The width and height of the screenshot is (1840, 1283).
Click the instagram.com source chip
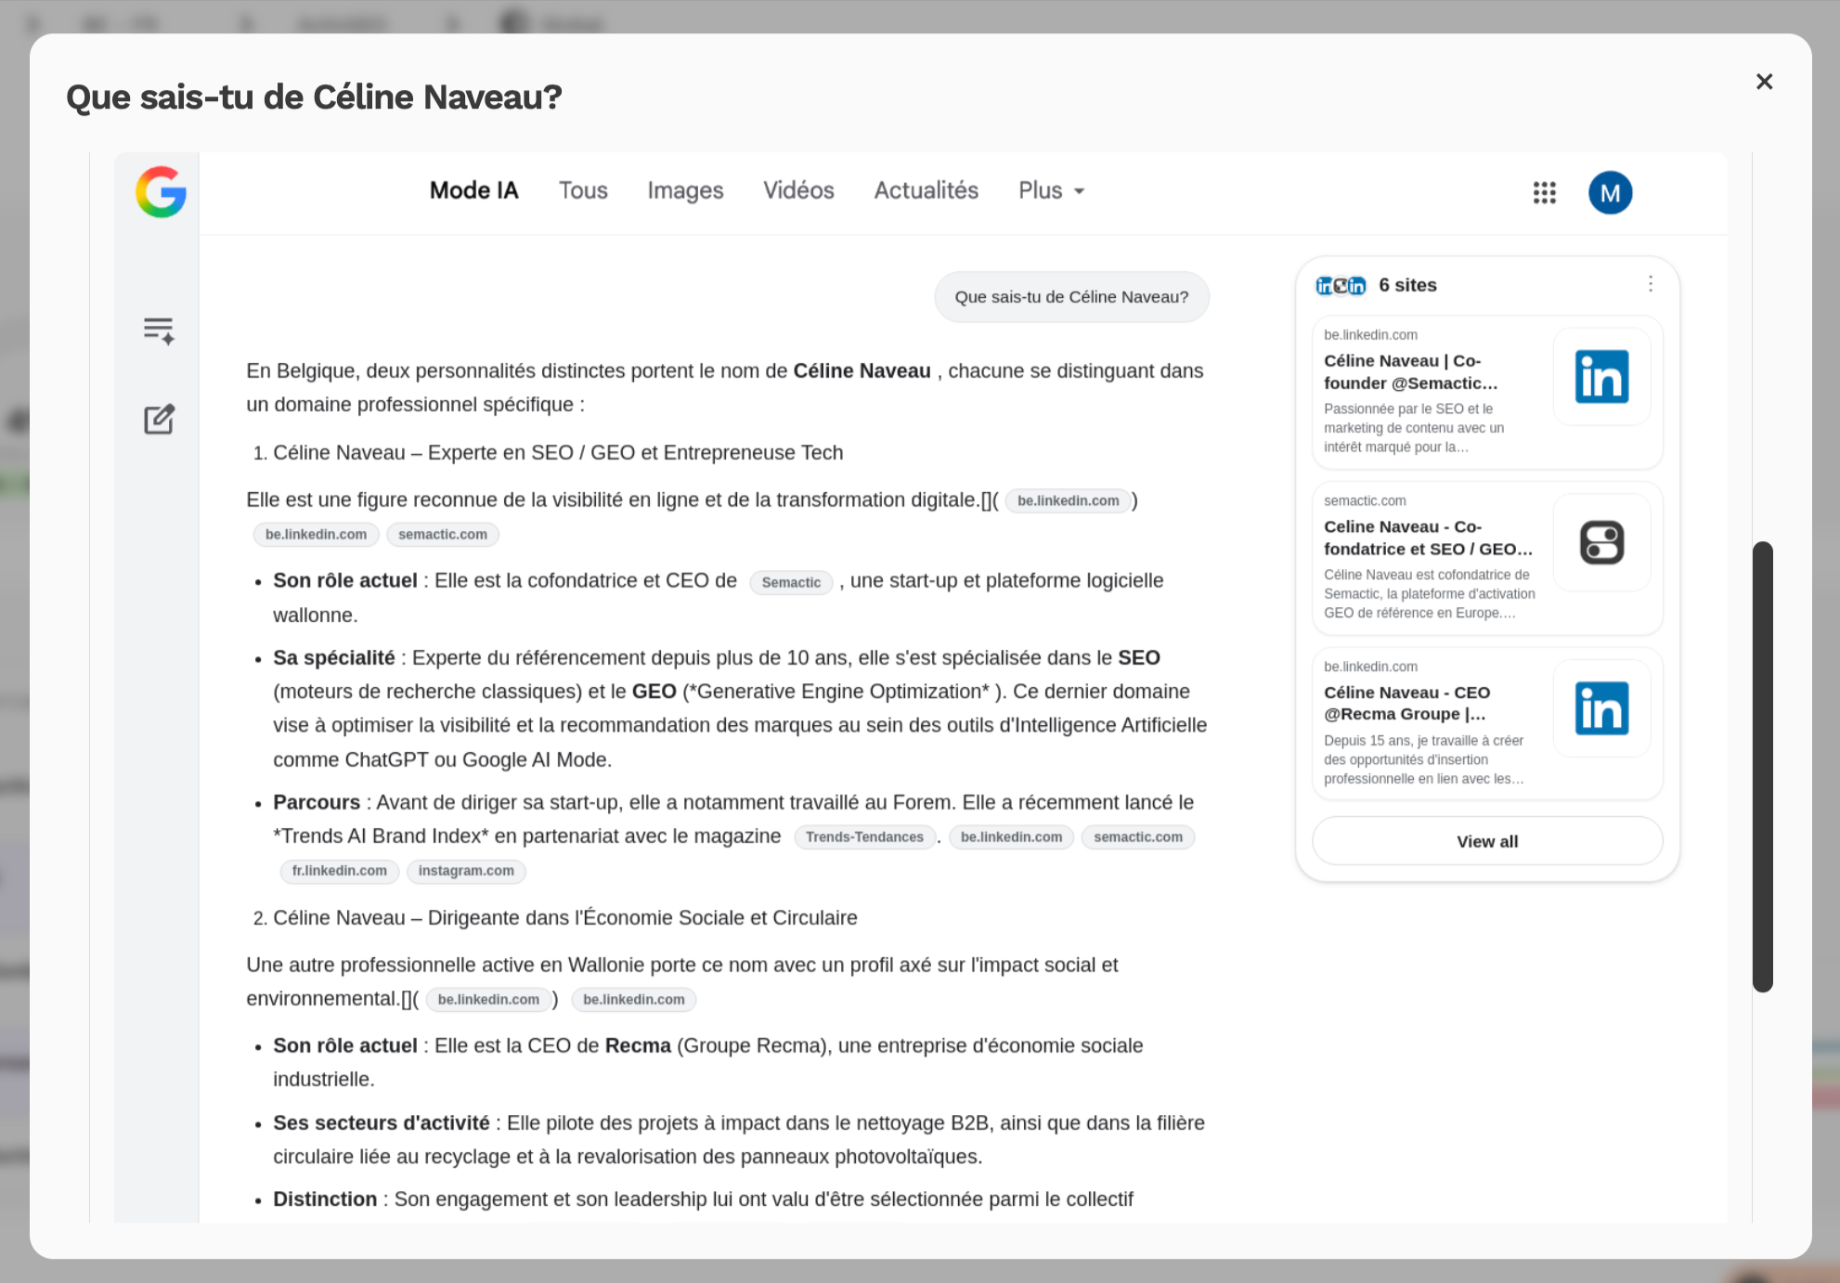pyautogui.click(x=466, y=871)
